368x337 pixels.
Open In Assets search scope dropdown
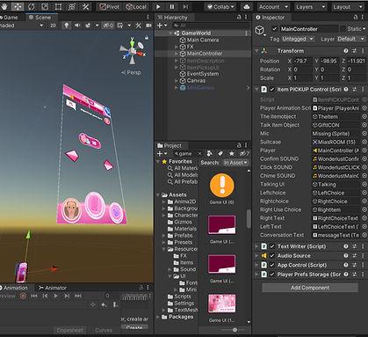tap(235, 163)
